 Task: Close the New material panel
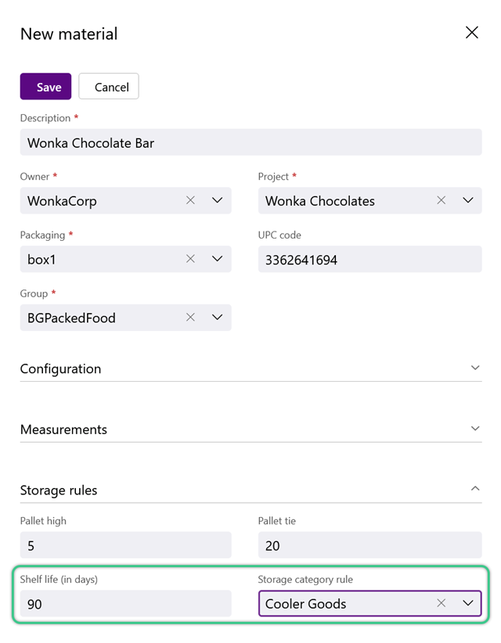pyautogui.click(x=472, y=32)
